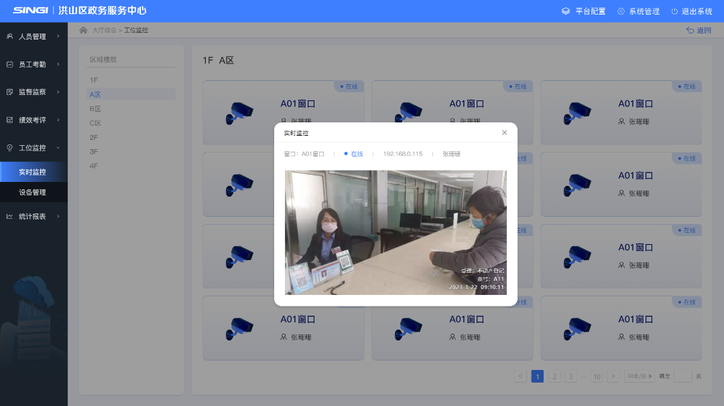Click the 平台配置 layers icon
Screen dimensions: 724x406
pos(566,11)
